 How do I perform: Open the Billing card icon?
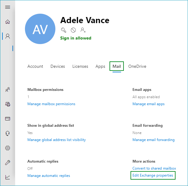click(8, 119)
